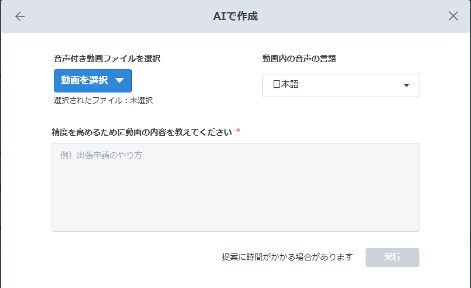471x288 pixels.
Task: Click the caret arrow in language box
Action: pos(407,86)
